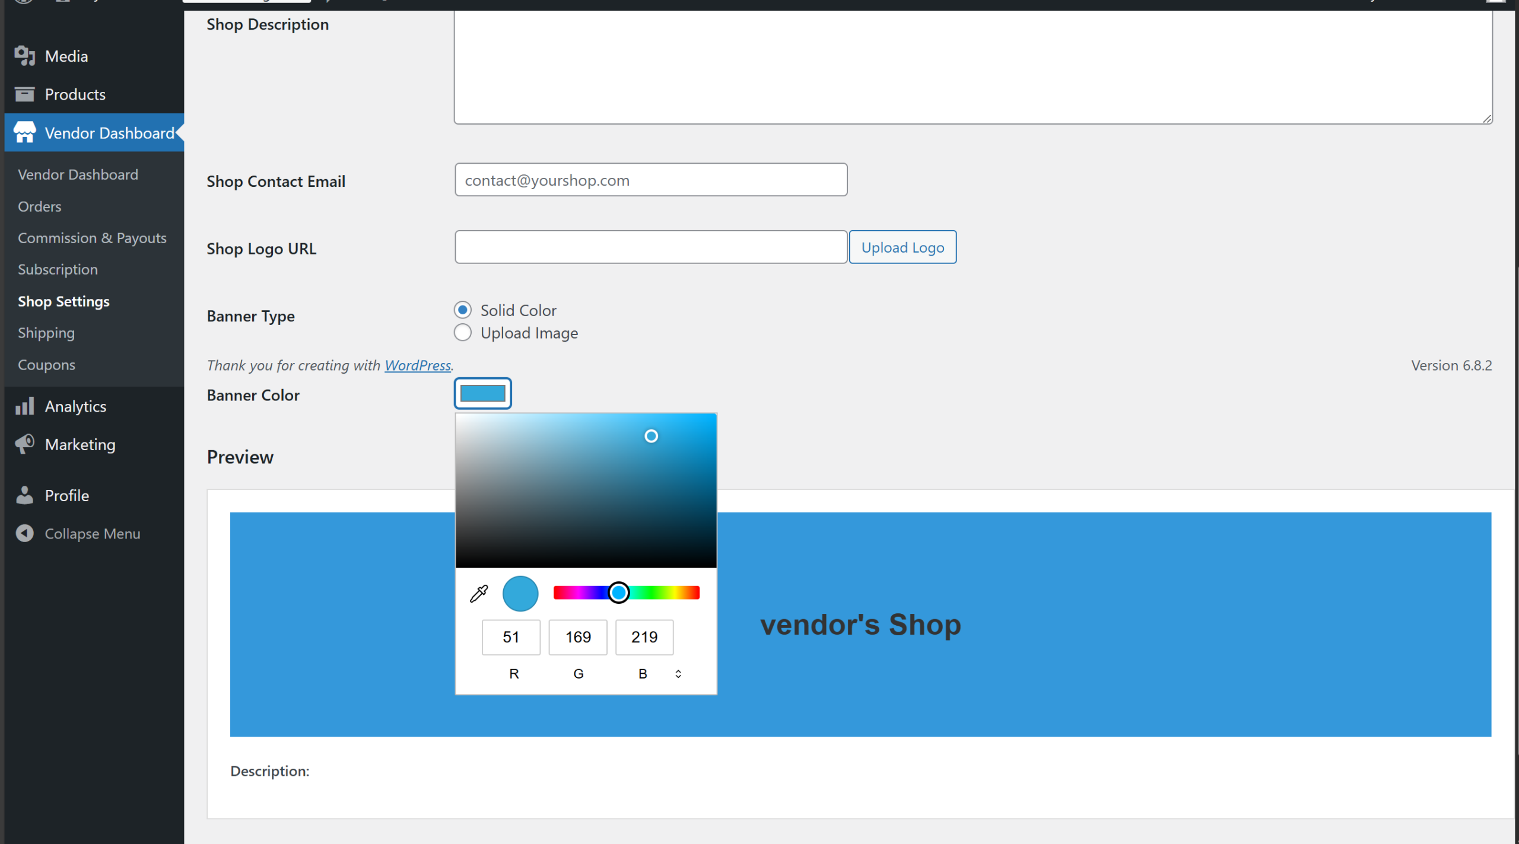The width and height of the screenshot is (1519, 844).
Task: Open Products menu item
Action: click(x=75, y=94)
